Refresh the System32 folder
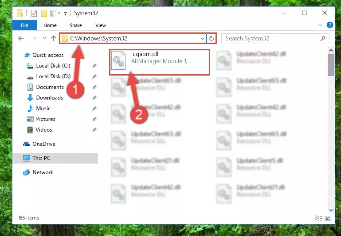Viewport: 341px width, 236px height. pyautogui.click(x=212, y=39)
